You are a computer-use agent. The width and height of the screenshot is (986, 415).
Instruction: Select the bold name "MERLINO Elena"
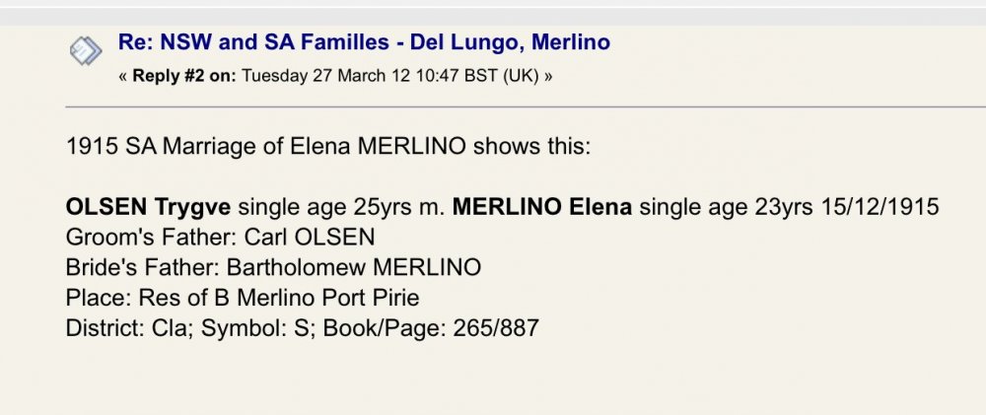click(x=542, y=207)
